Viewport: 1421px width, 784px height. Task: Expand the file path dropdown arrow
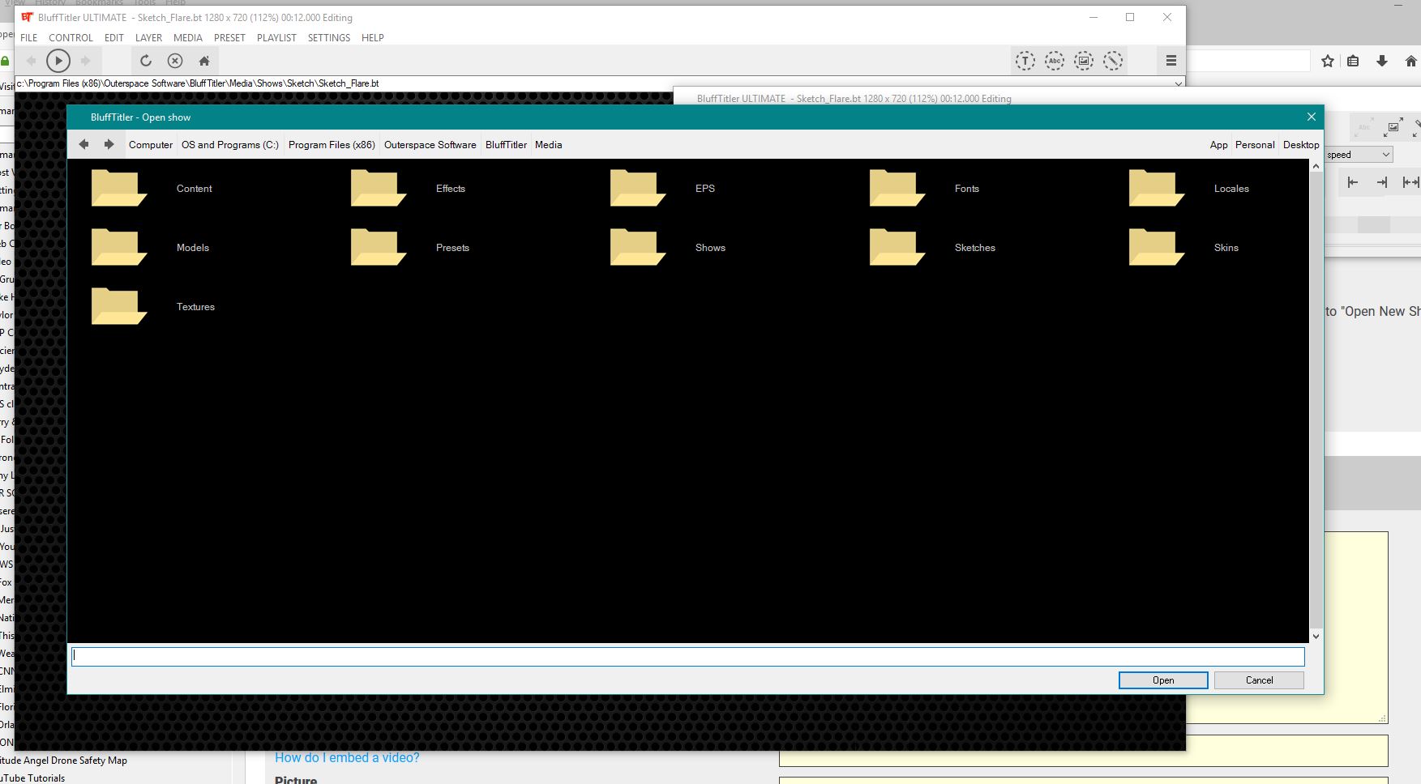click(1178, 83)
